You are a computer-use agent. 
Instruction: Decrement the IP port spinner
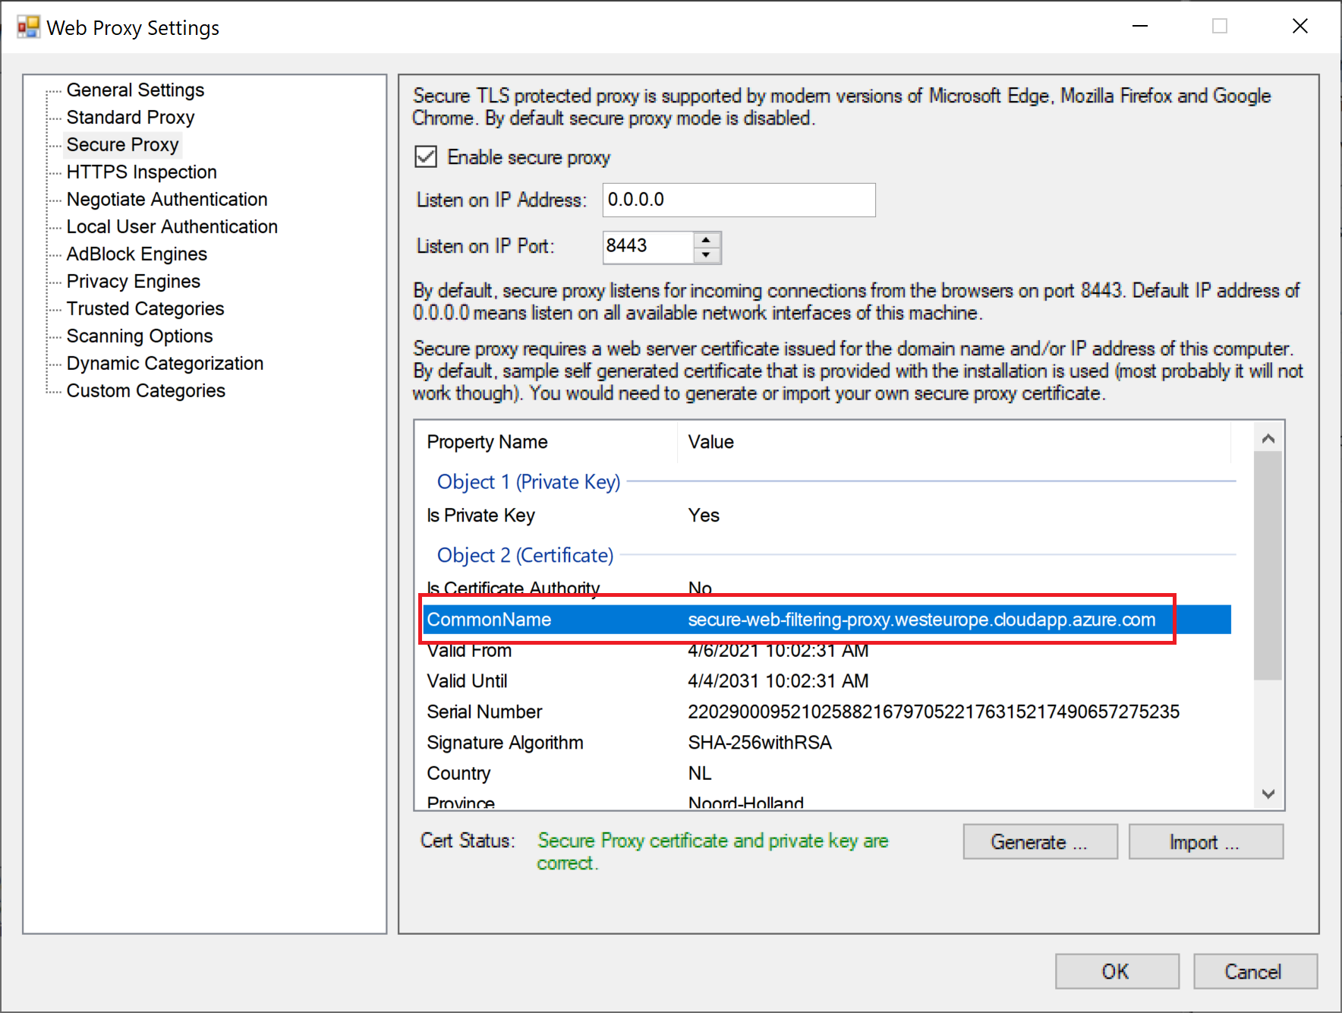[707, 255]
